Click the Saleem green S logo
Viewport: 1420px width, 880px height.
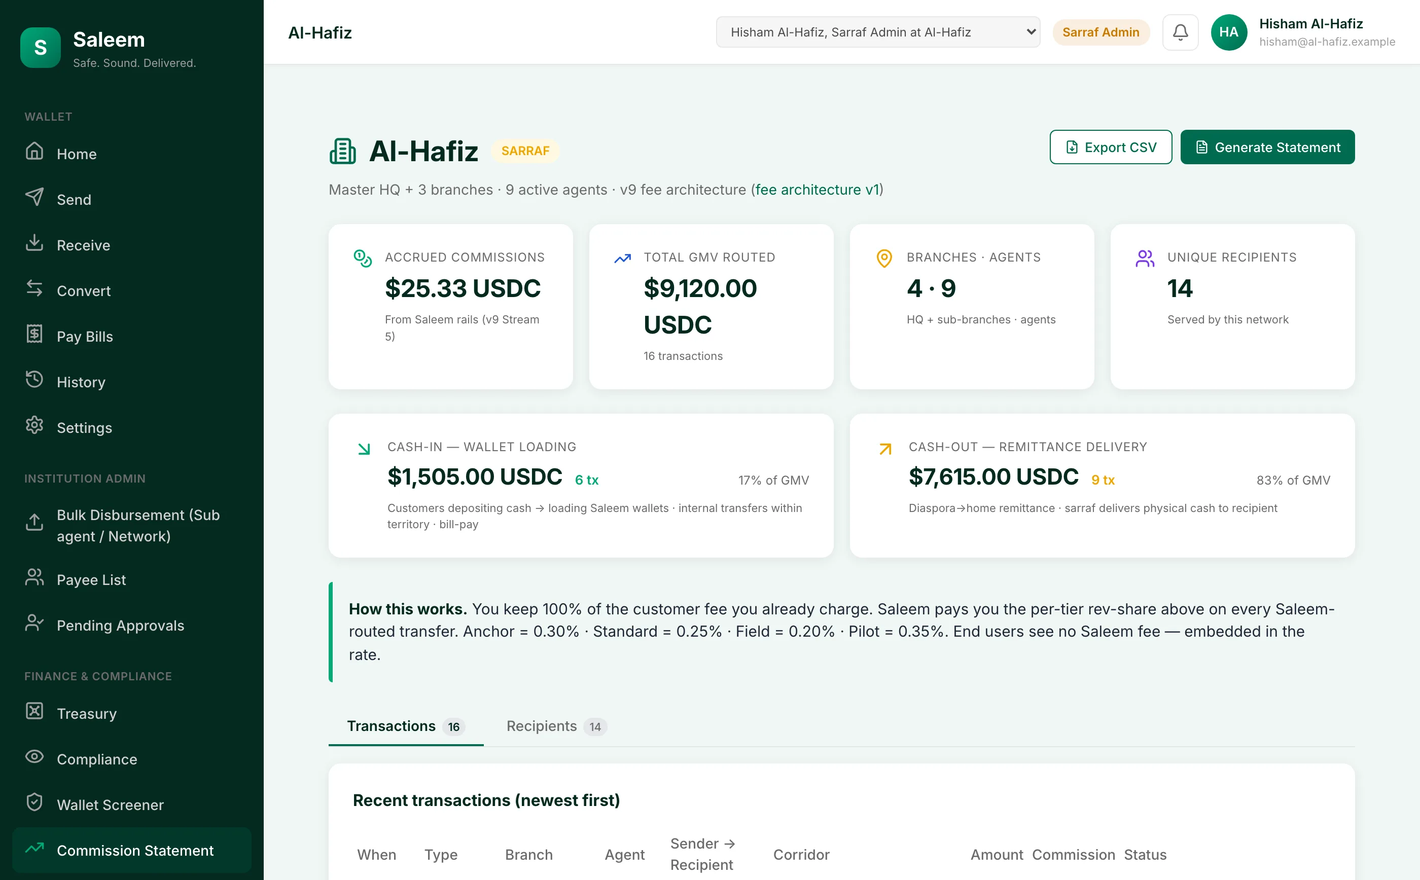pos(40,48)
